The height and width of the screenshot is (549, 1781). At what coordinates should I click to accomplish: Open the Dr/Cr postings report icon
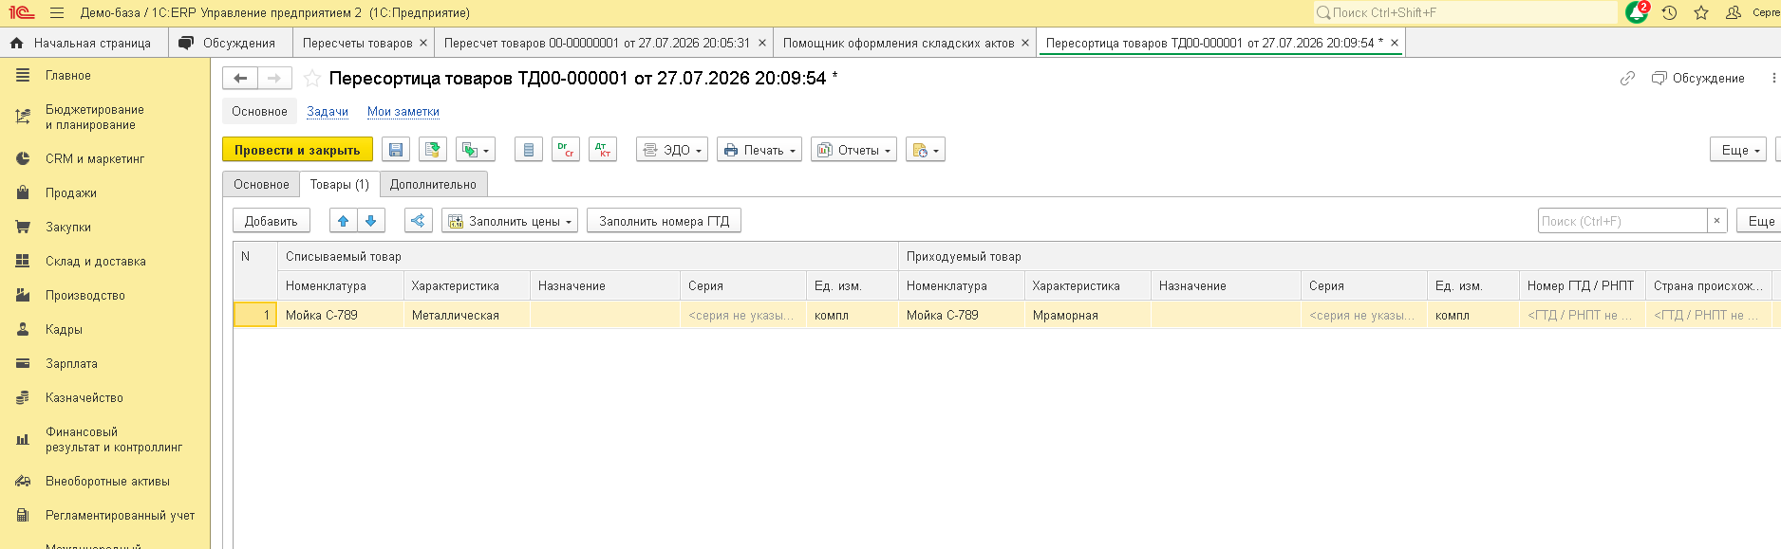[566, 150]
